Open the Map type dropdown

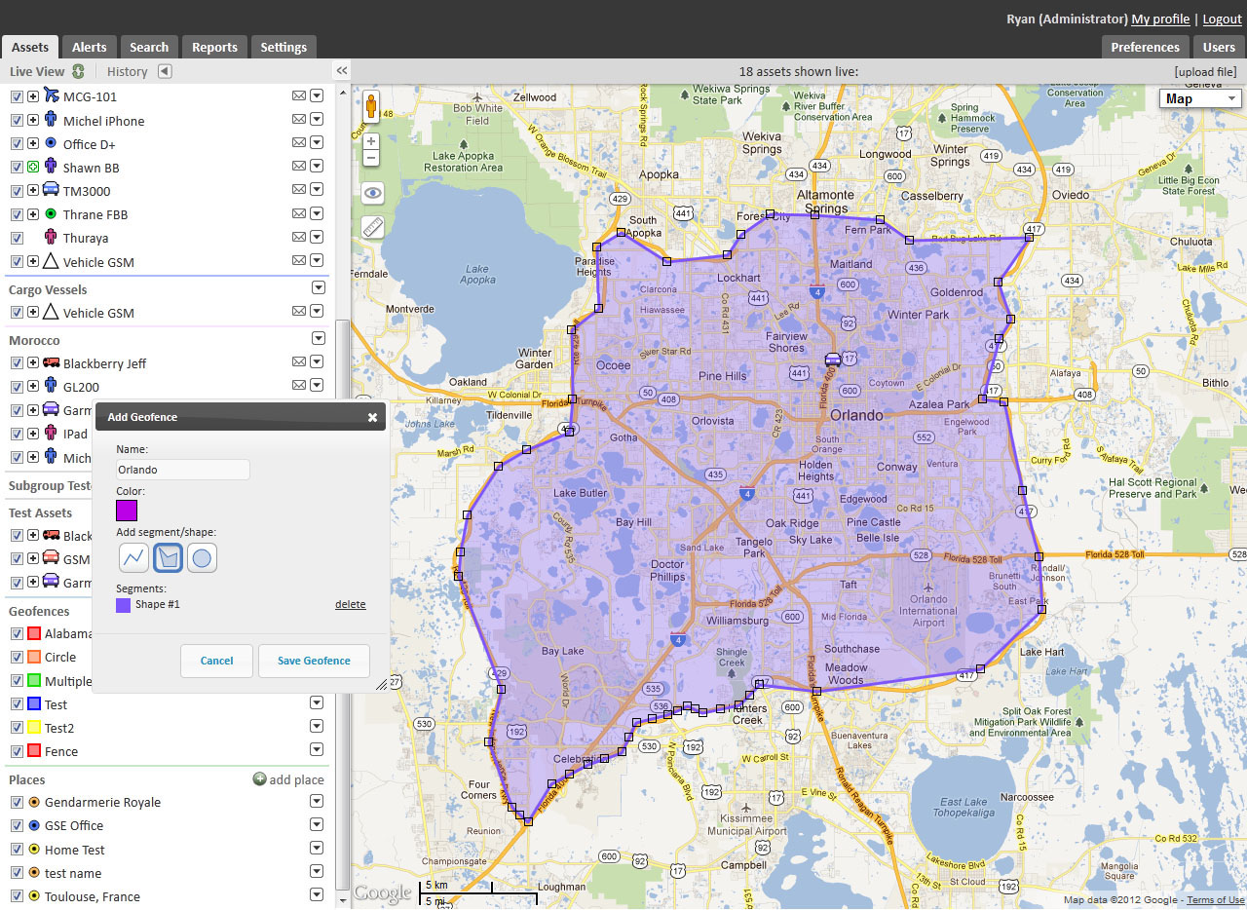point(1200,98)
